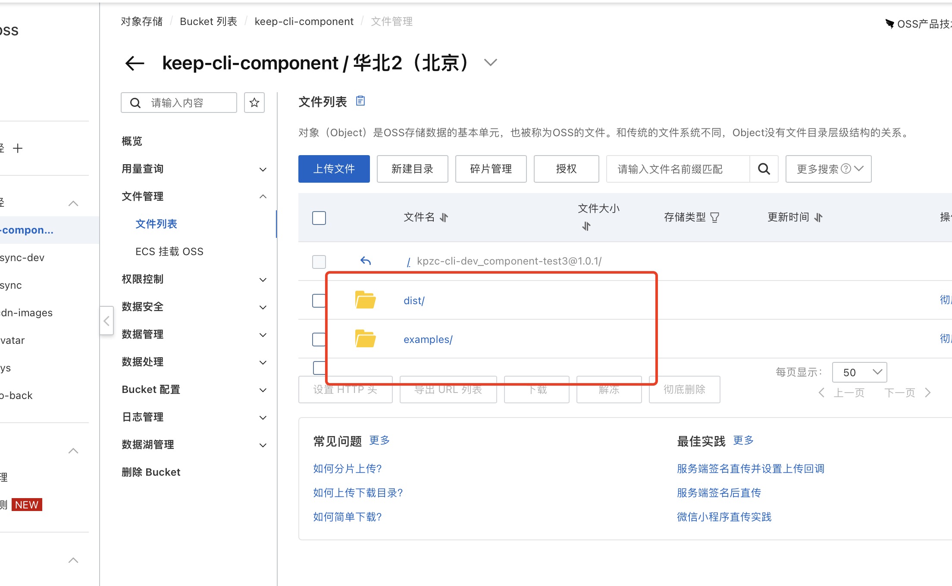This screenshot has width=952, height=586.
Task: Click the document icon beside 文件列表
Action: (x=360, y=101)
